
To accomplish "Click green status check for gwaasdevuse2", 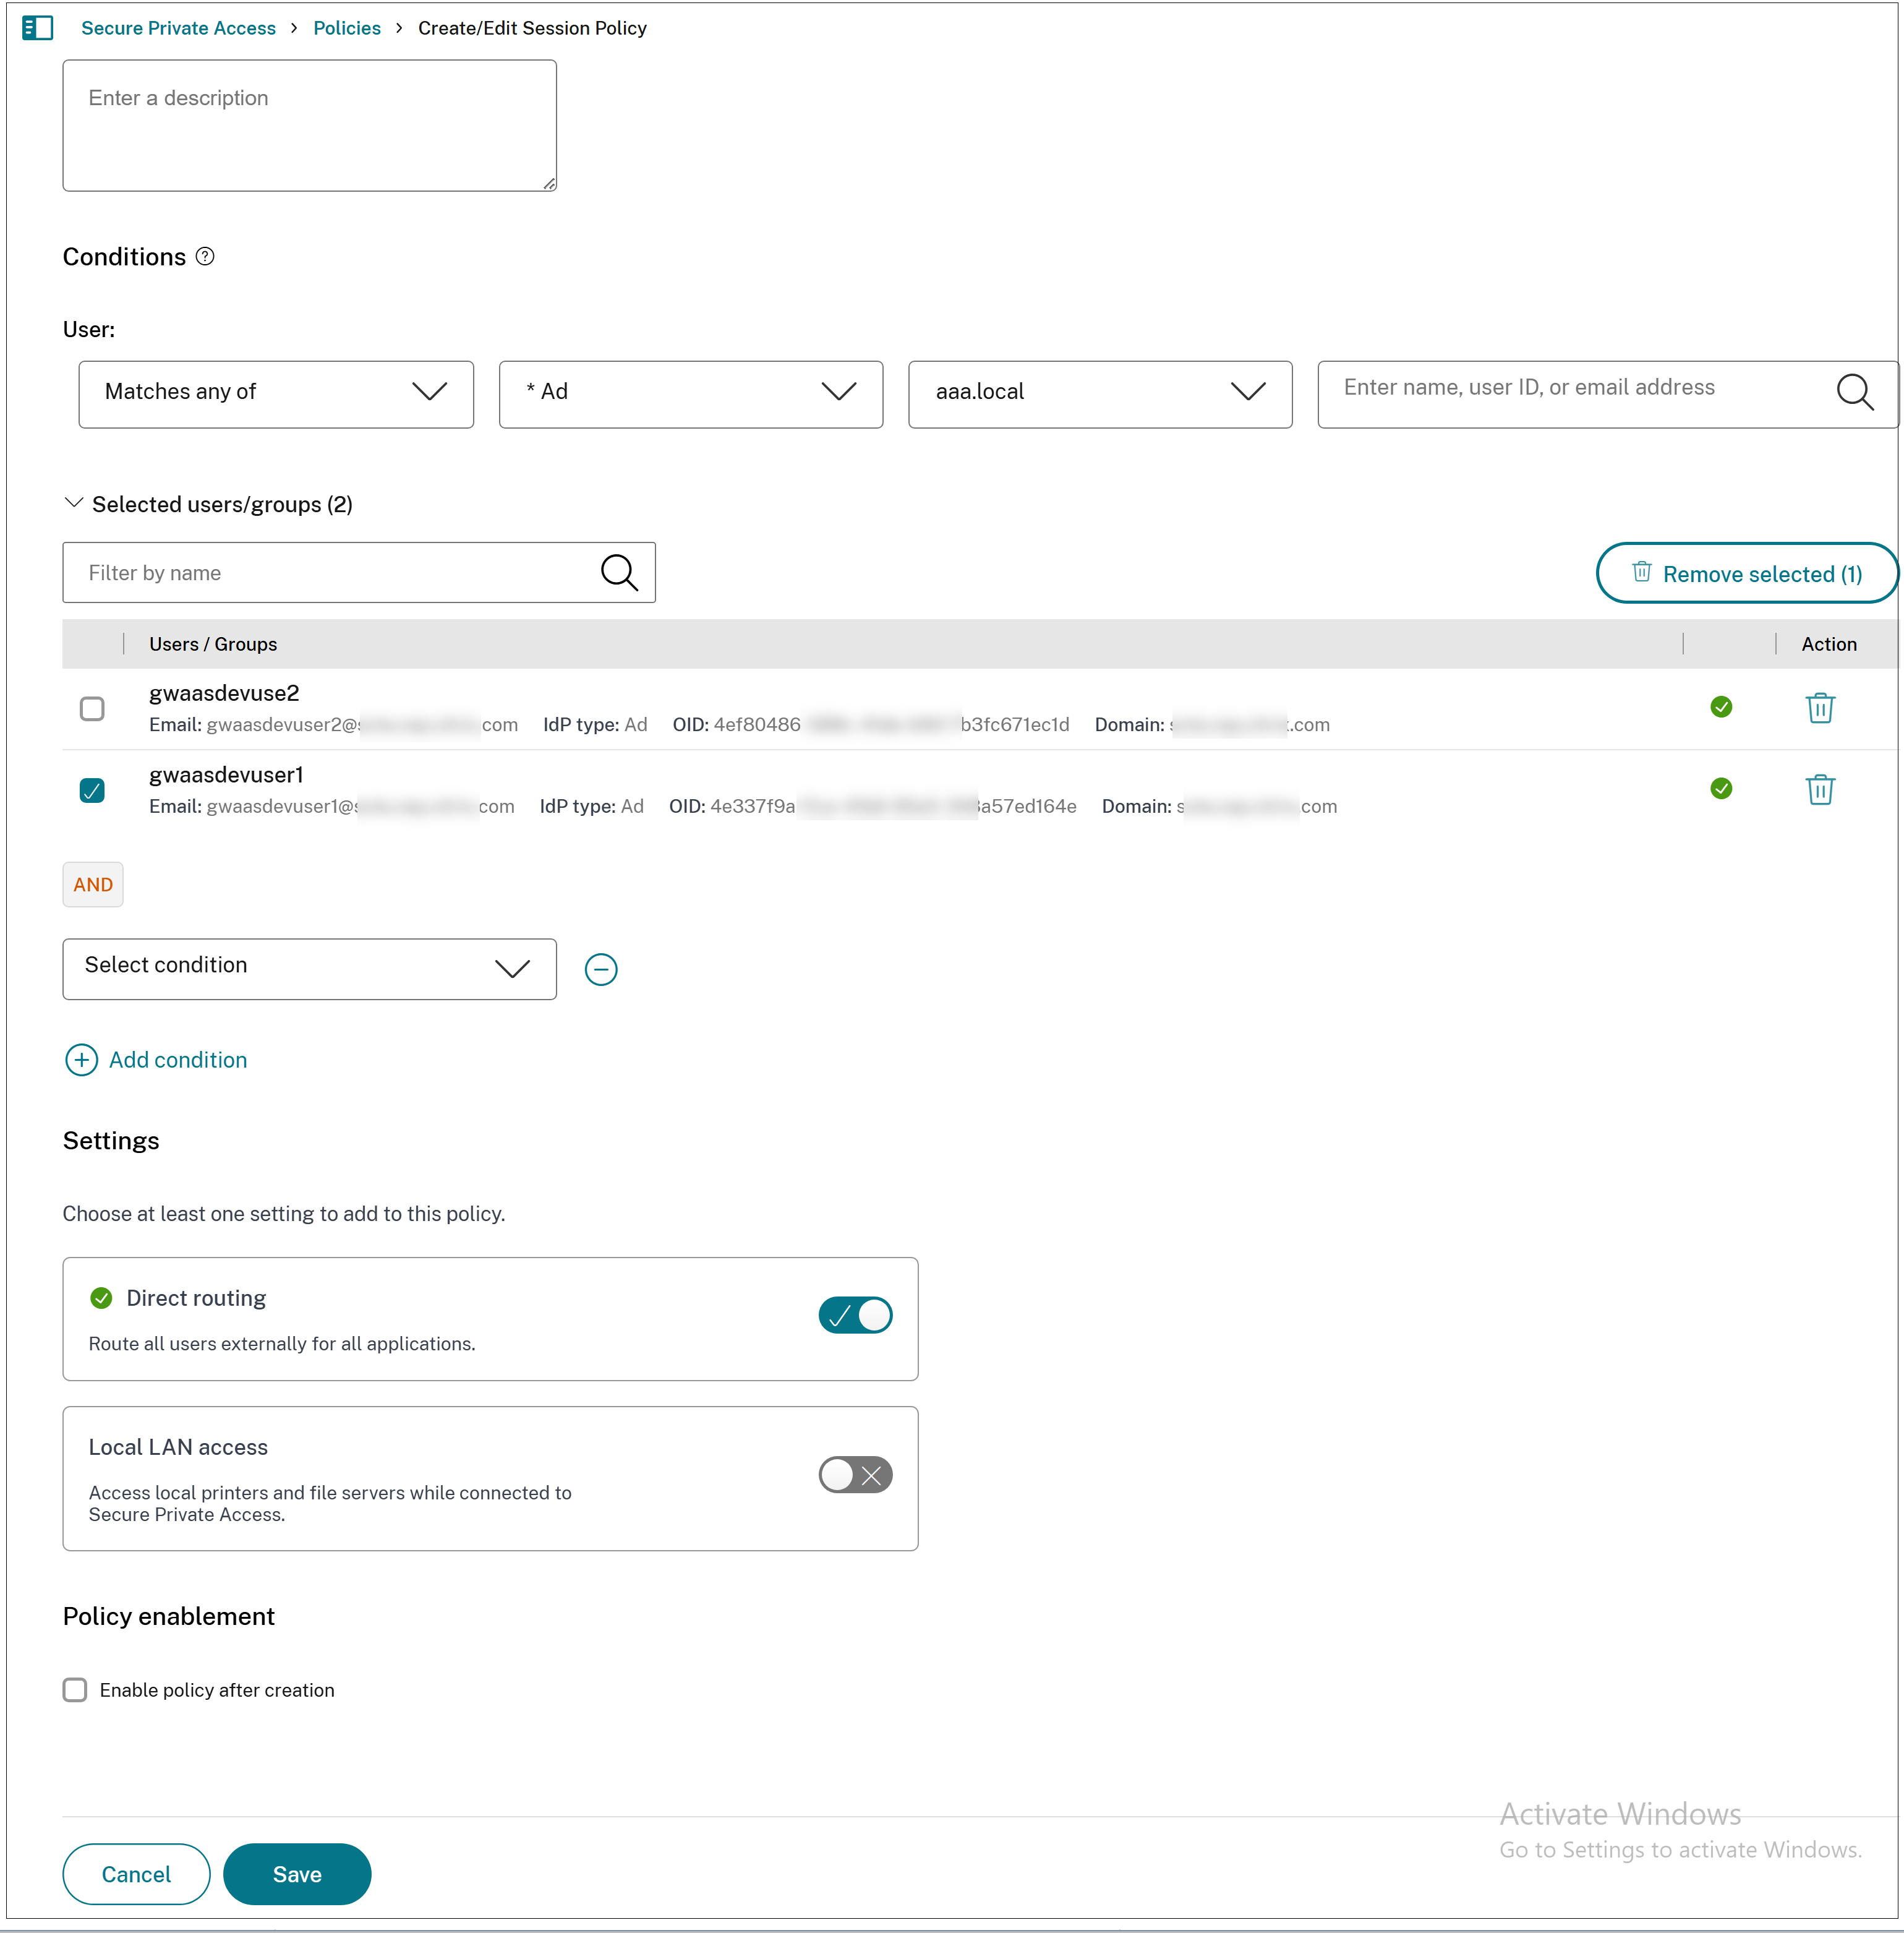I will pos(1720,708).
